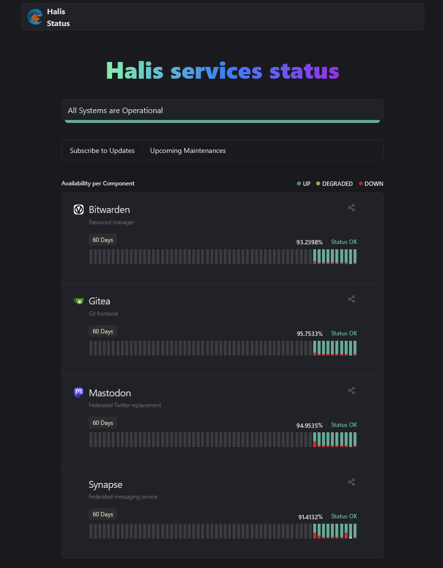The image size is (443, 568).
Task: Click the Halis Status logo icon
Action: [x=35, y=17]
